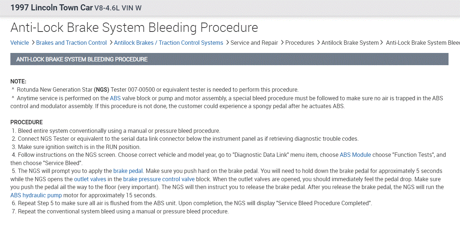Open the brake pressure control valve link

[159, 179]
